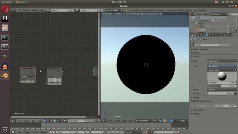The image size is (238, 134).
Task: Select RenderLayers in the outliner tree
Action: click(204, 21)
